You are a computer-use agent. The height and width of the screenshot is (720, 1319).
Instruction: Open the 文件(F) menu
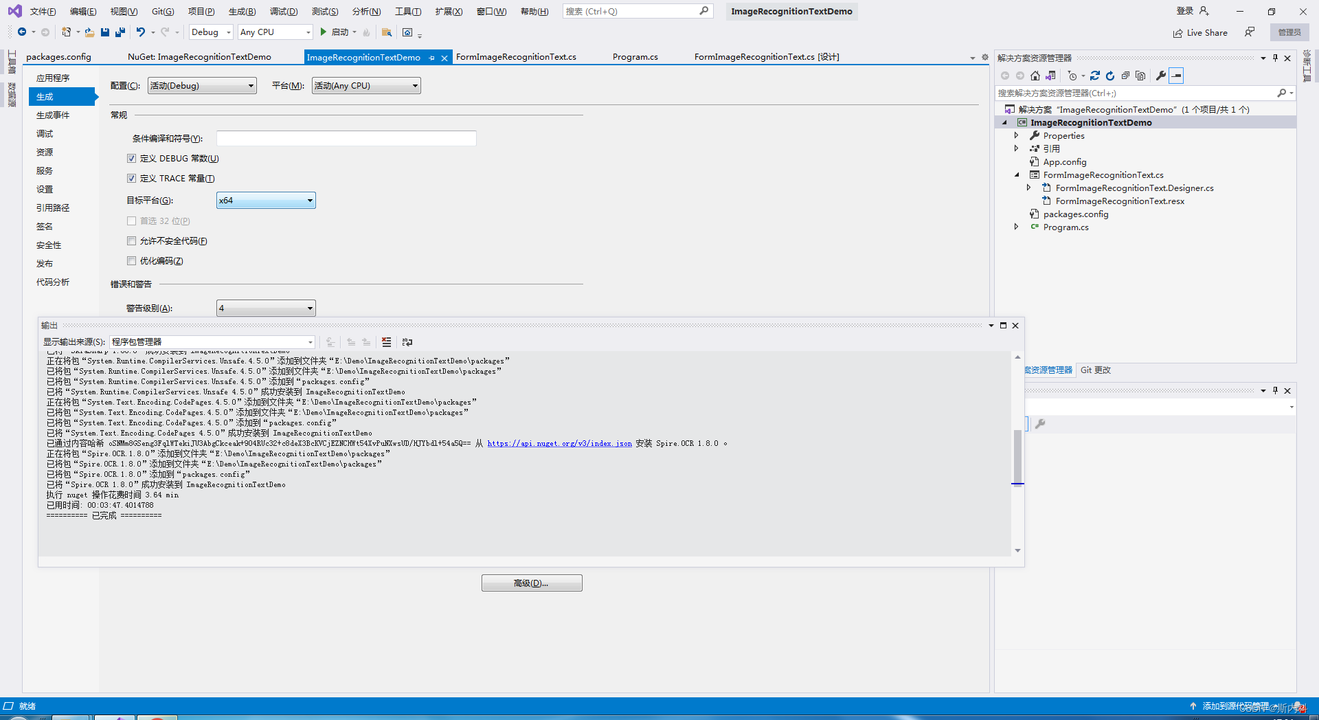point(43,11)
